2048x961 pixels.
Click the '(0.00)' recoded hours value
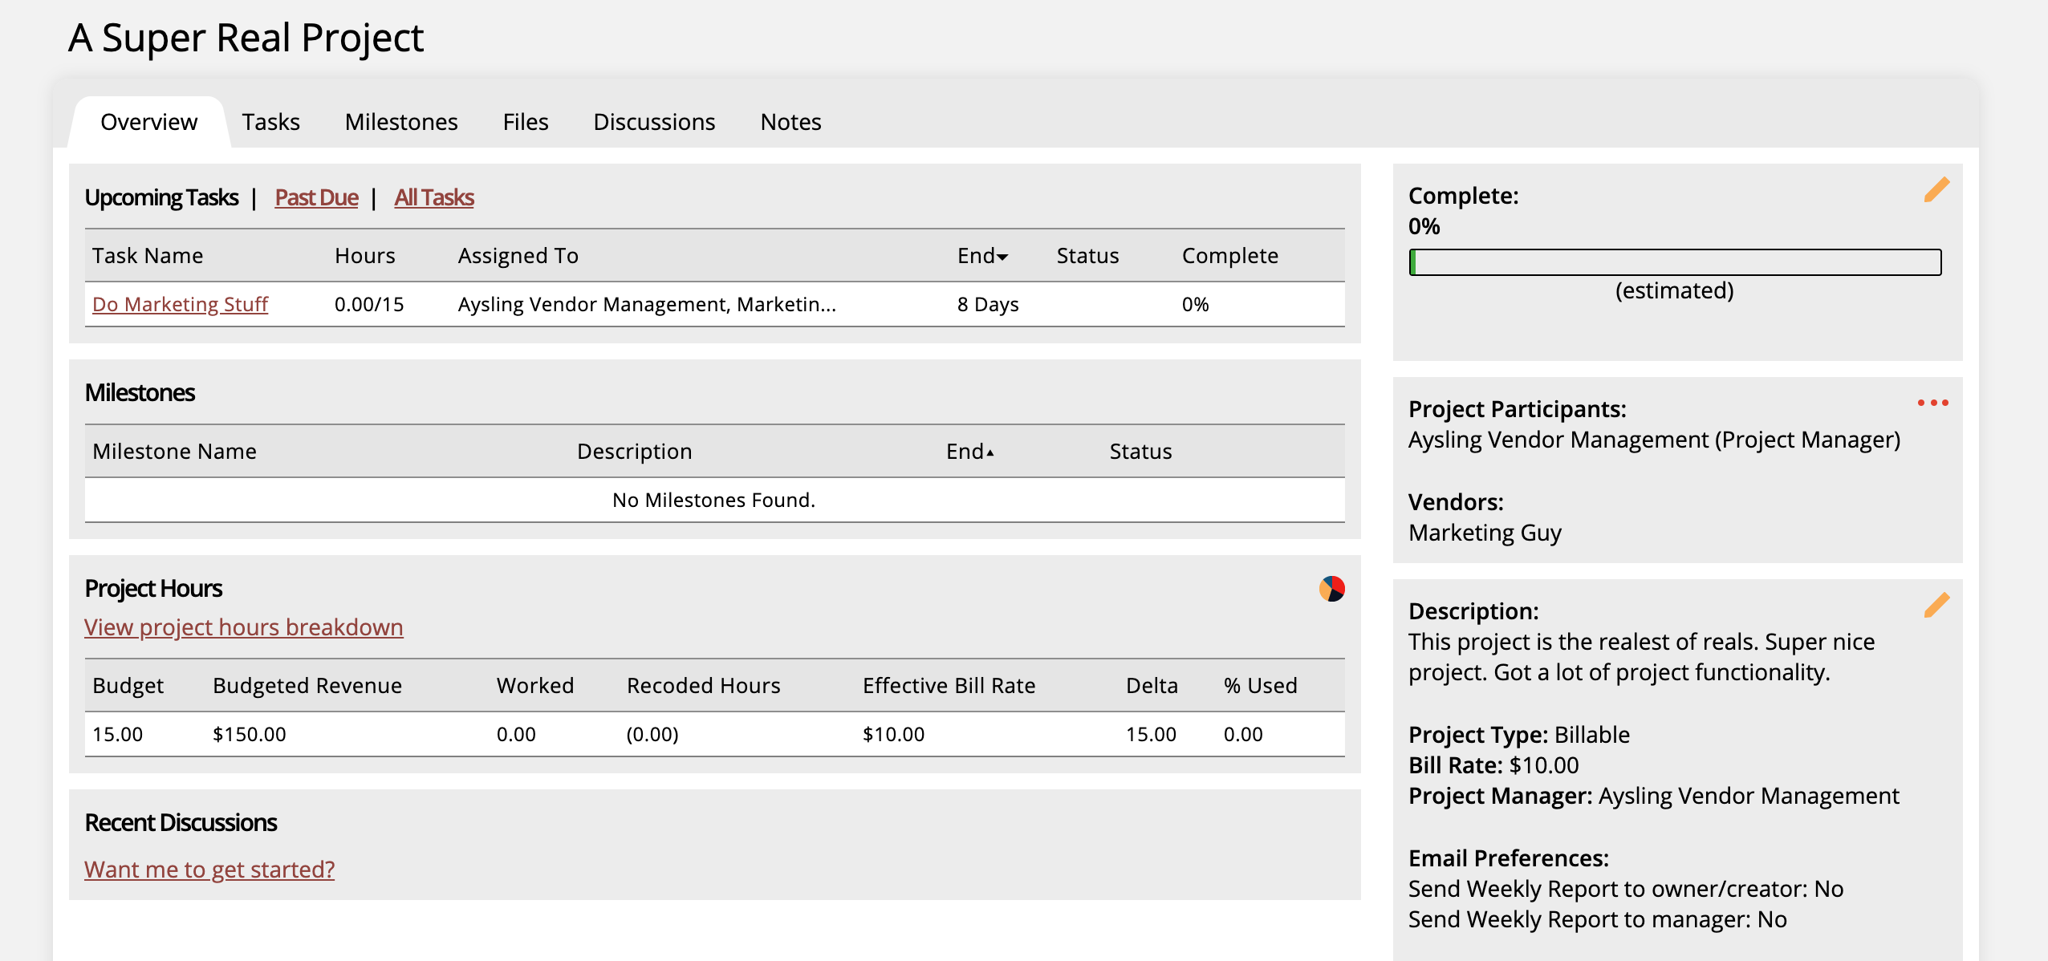pyautogui.click(x=652, y=734)
